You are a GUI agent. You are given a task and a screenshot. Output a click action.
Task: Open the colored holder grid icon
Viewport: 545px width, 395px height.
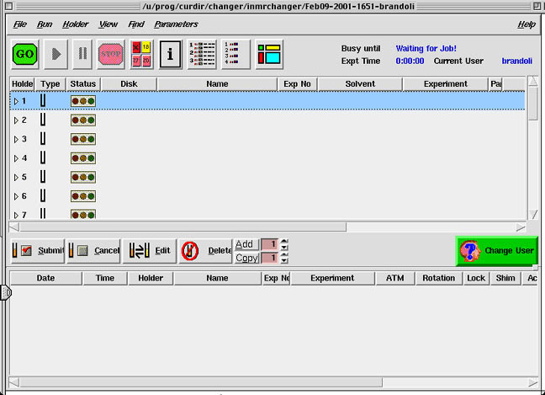tap(141, 54)
